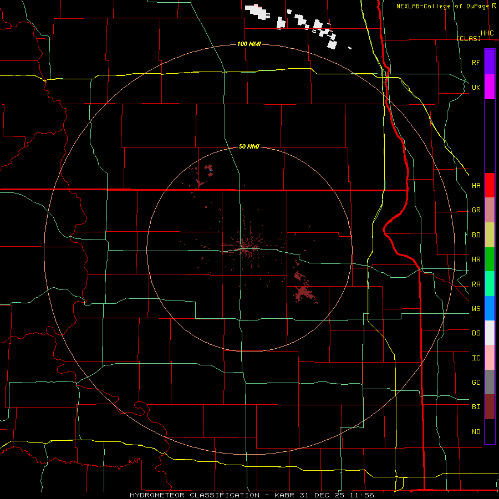Image resolution: width=499 pixels, height=499 pixels.
Task: Click the 'IC' legend label
Action: point(476,358)
